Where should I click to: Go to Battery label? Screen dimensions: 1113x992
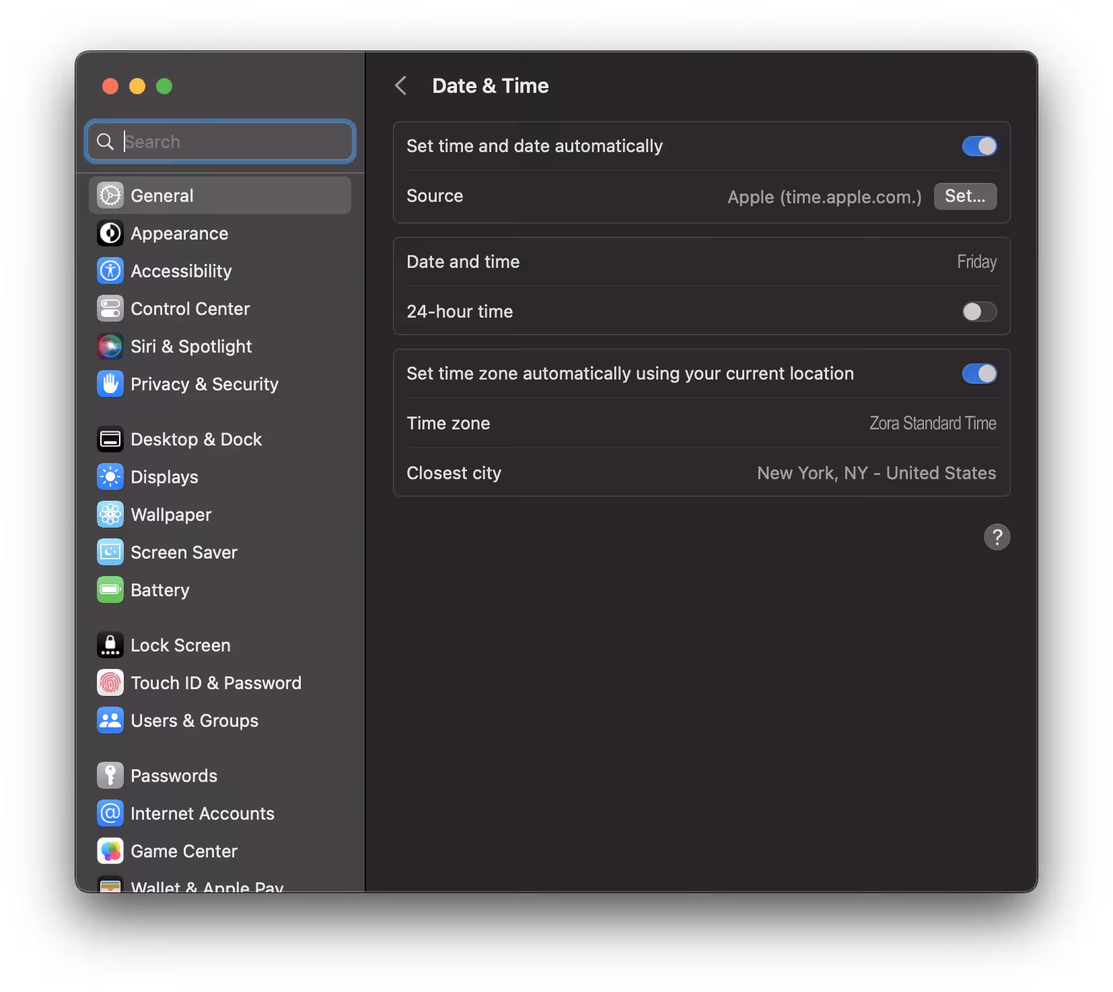coord(159,590)
